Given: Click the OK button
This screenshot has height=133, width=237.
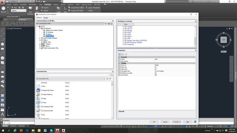Looking at the screenshot, I should point(154,122).
